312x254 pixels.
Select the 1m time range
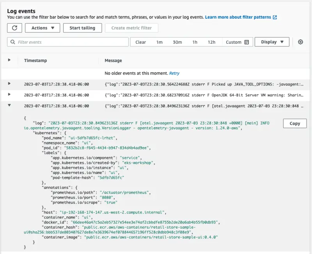(x=160, y=42)
